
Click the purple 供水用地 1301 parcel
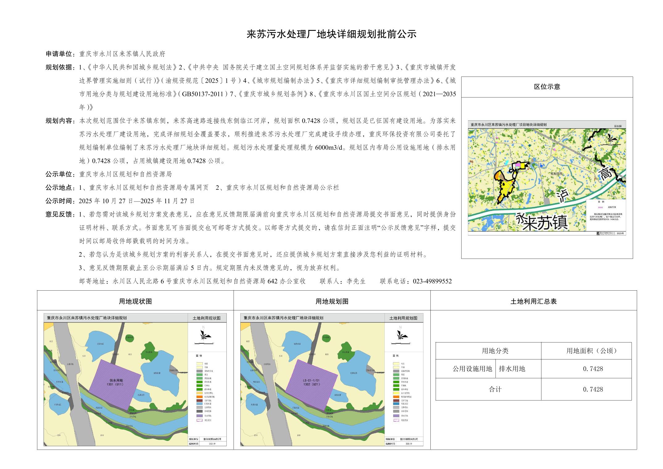(x=116, y=384)
